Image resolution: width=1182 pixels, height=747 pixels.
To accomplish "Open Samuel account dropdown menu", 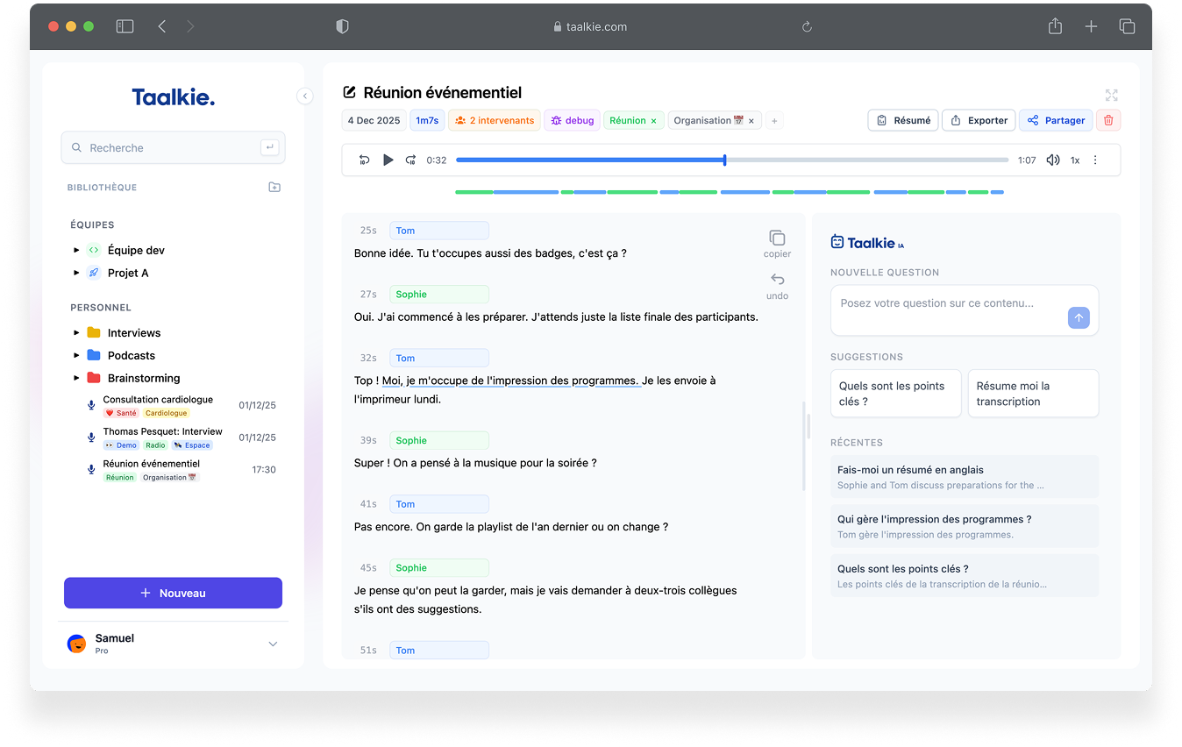I will (273, 644).
